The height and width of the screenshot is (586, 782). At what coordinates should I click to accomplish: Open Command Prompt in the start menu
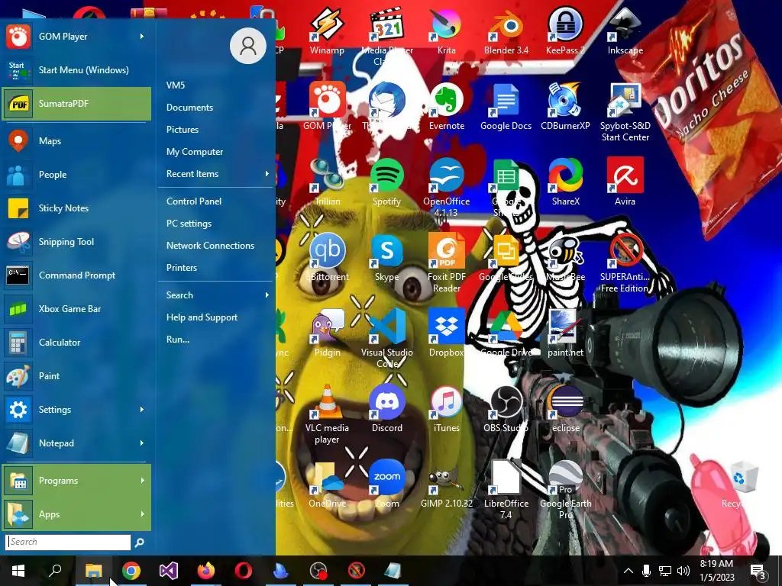[x=76, y=275]
